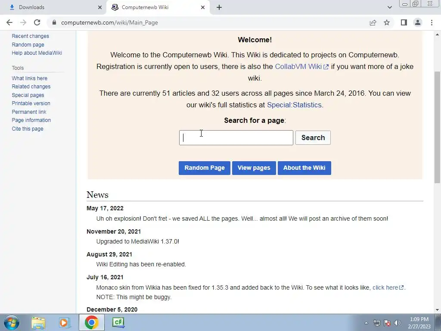
Task: Open Recent changes in sidebar
Action: click(x=31, y=36)
